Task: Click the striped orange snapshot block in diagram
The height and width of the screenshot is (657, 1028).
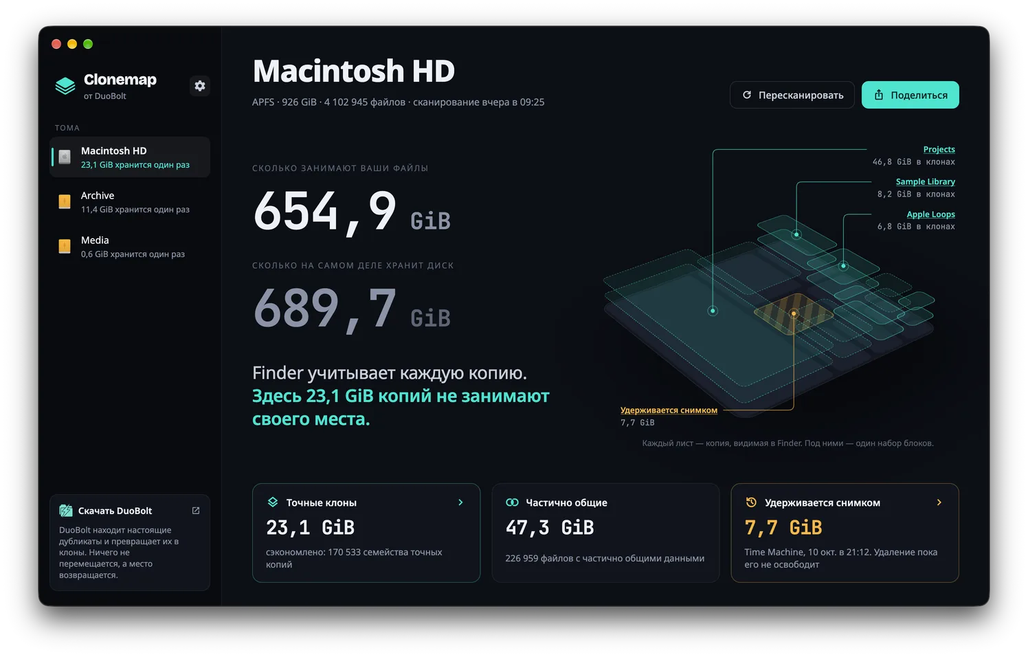Action: click(794, 313)
